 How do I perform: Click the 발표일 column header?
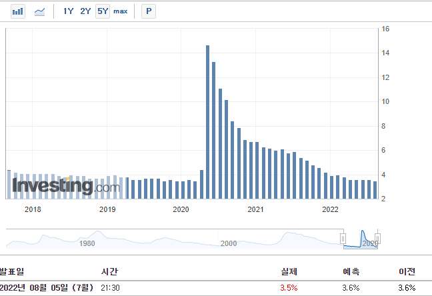pyautogui.click(x=12, y=271)
